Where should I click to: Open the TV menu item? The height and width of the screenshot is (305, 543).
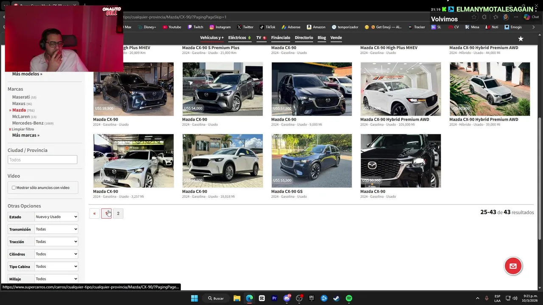pos(261,38)
